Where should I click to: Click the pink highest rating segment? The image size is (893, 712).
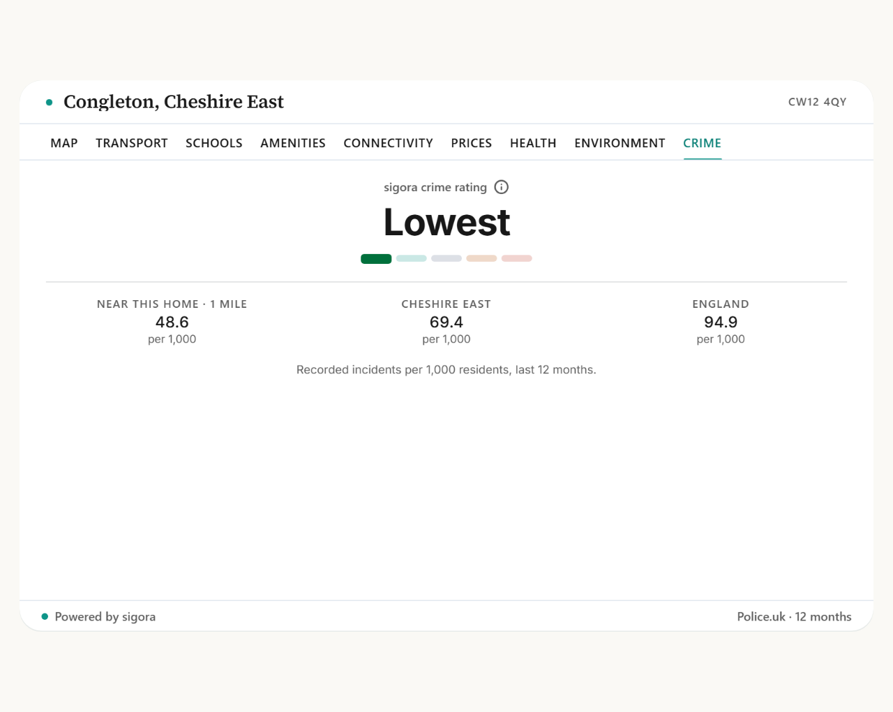(517, 258)
